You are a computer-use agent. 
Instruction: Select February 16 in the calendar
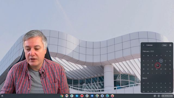coord(157,65)
